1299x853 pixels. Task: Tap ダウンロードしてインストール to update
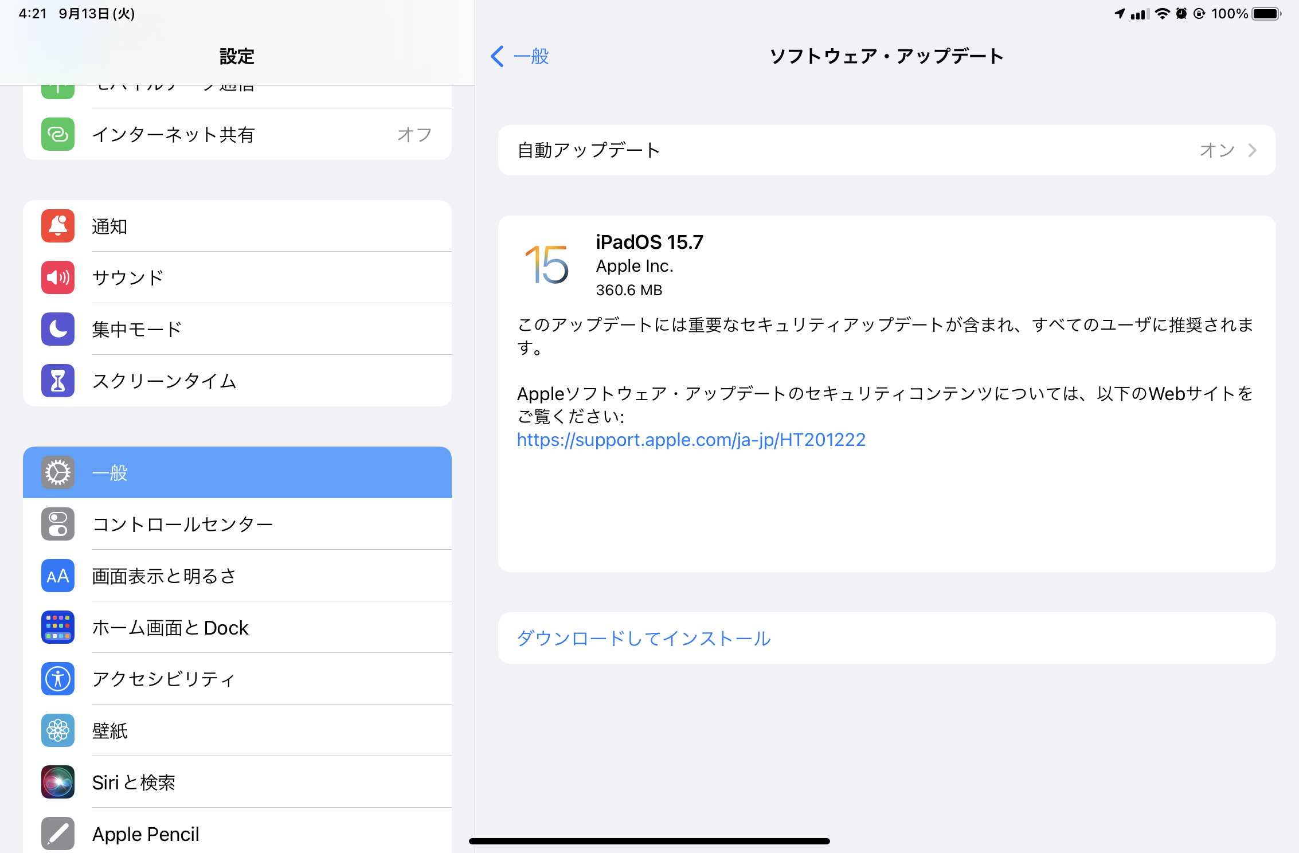tap(643, 638)
